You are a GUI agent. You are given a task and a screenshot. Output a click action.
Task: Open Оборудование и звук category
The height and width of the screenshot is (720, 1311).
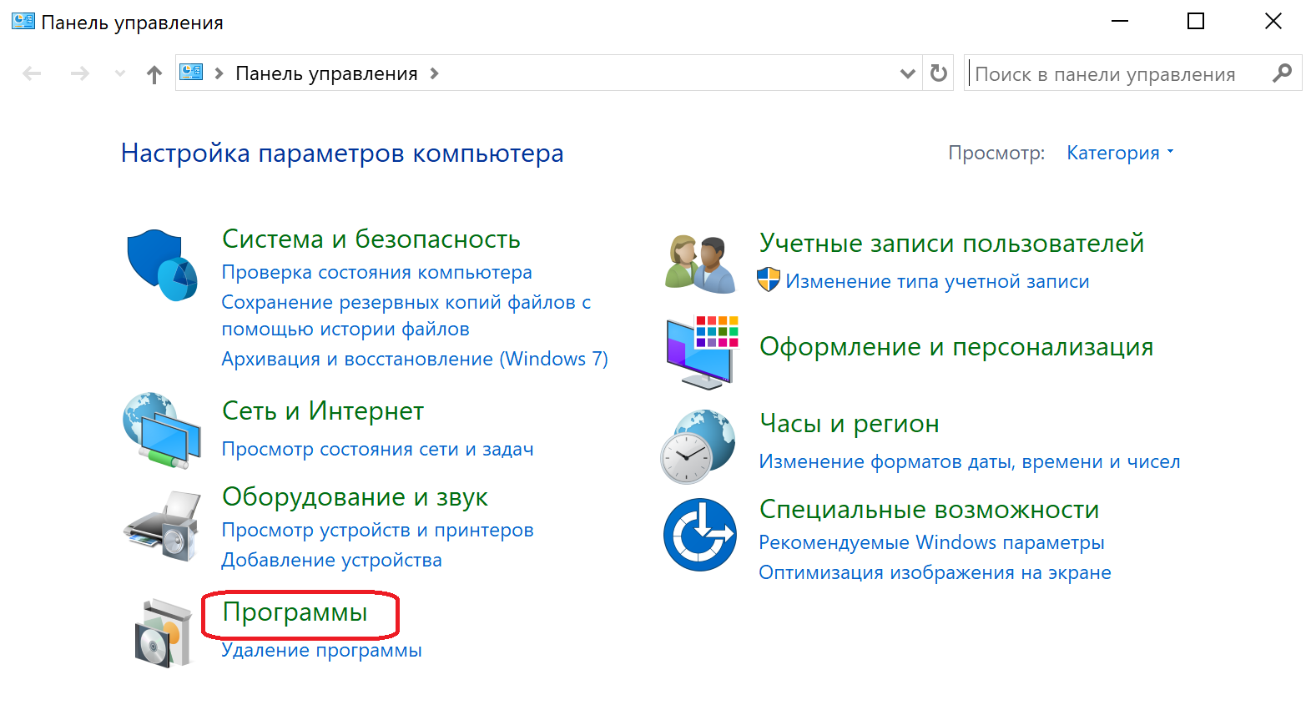(355, 496)
